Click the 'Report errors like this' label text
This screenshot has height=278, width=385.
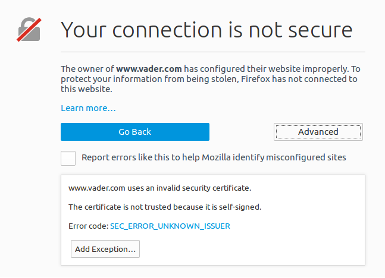point(214,157)
